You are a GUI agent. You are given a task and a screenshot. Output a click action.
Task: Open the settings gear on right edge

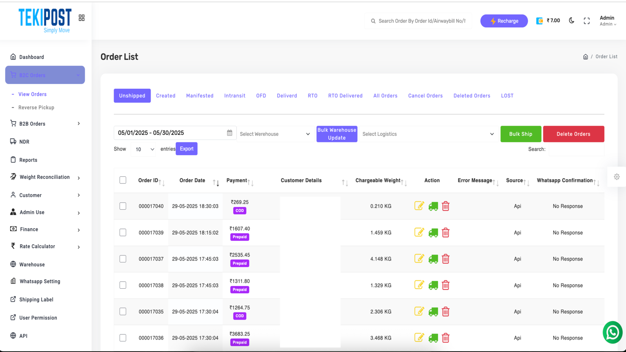point(617,177)
